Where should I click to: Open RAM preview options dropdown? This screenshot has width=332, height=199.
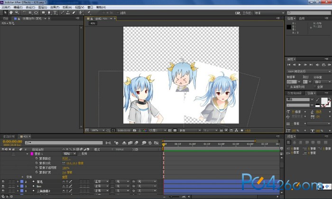click(x=309, y=71)
